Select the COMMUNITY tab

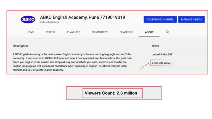pos(100,32)
